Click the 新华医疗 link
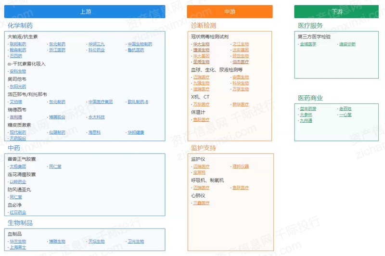The image size is (385, 256). coord(241,104)
